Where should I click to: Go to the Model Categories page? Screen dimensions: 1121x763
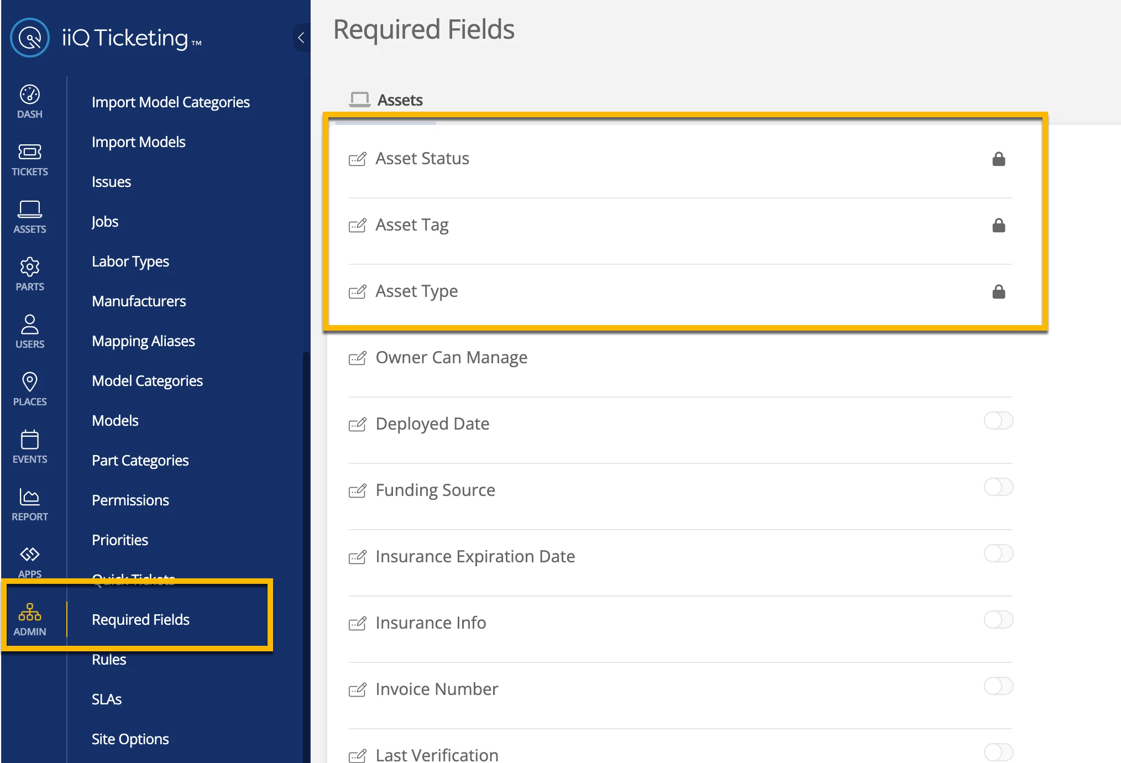click(x=147, y=380)
